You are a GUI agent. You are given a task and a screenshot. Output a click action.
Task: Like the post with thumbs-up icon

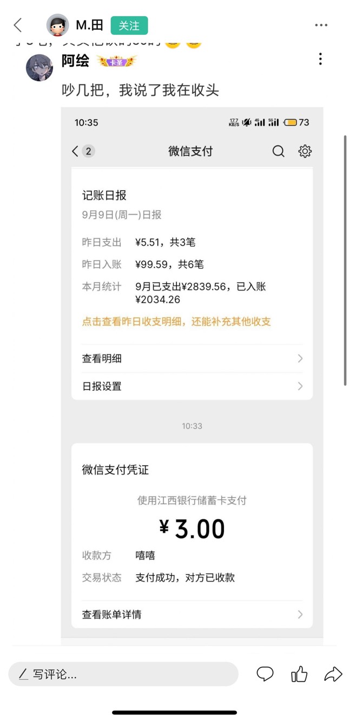coord(299,674)
